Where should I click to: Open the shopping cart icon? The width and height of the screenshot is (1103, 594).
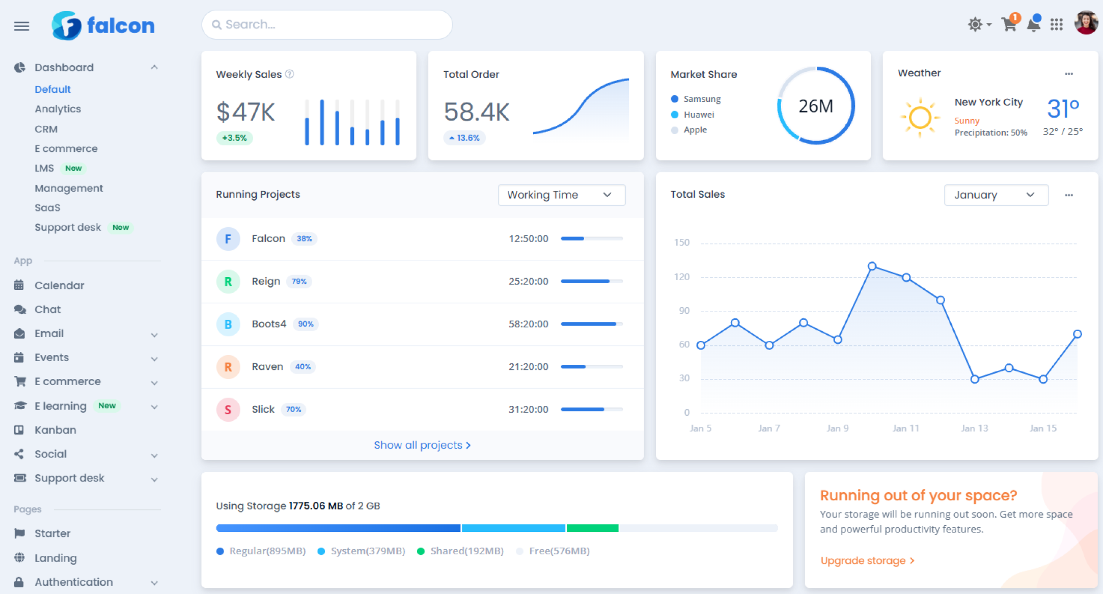[x=1009, y=24]
